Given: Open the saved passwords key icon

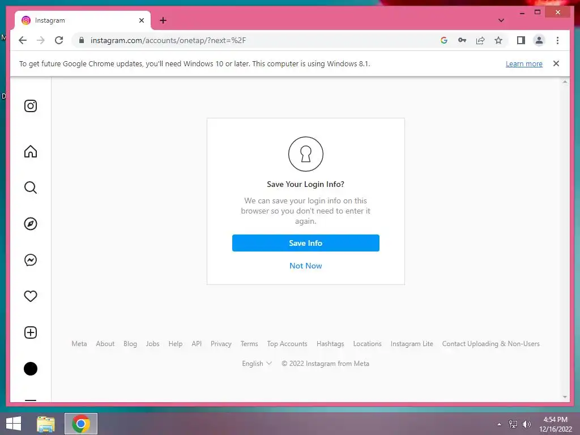Looking at the screenshot, I should point(462,40).
